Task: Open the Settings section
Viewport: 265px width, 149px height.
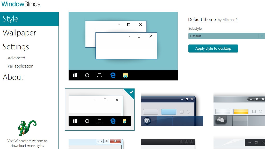Action: (16, 47)
